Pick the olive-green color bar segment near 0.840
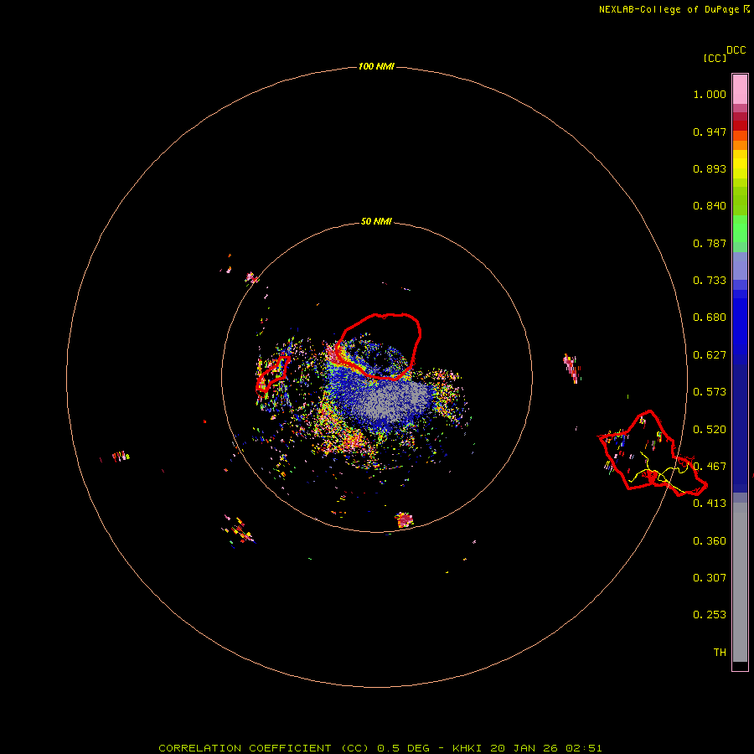754x754 pixels. click(x=740, y=200)
